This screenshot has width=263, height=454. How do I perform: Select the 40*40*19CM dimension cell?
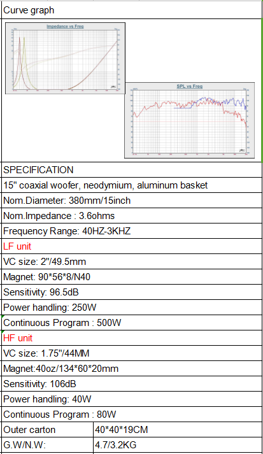point(178,430)
